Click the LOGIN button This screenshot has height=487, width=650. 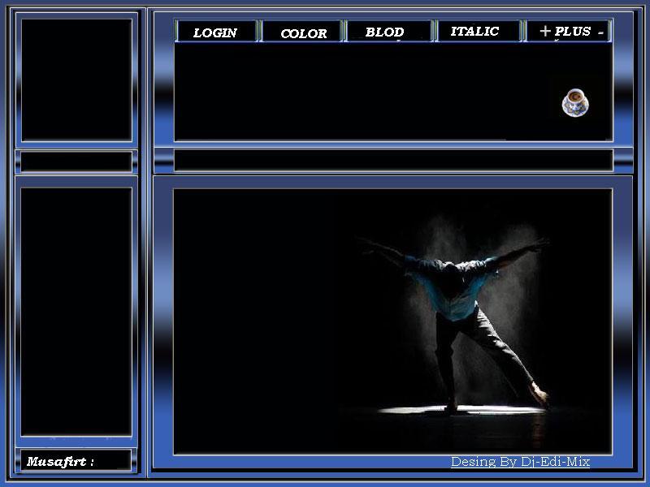point(216,32)
